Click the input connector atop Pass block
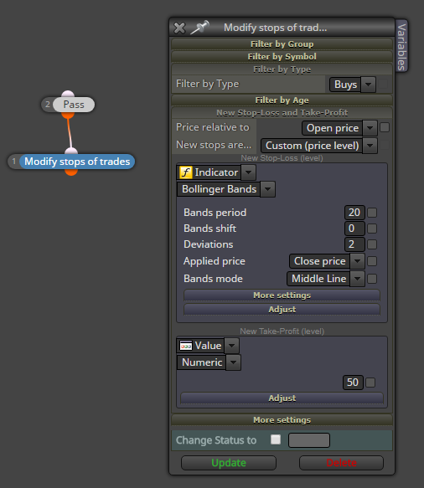The image size is (424, 488). coord(68,94)
